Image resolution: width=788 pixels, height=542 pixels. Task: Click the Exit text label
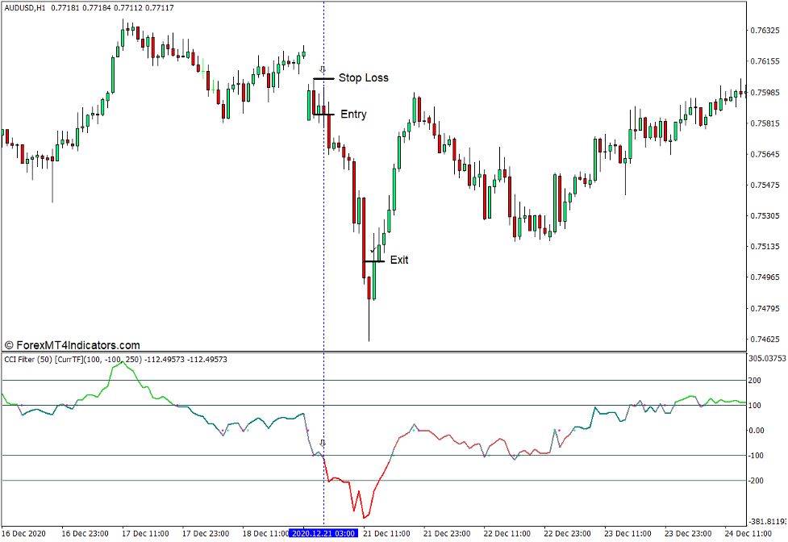399,261
